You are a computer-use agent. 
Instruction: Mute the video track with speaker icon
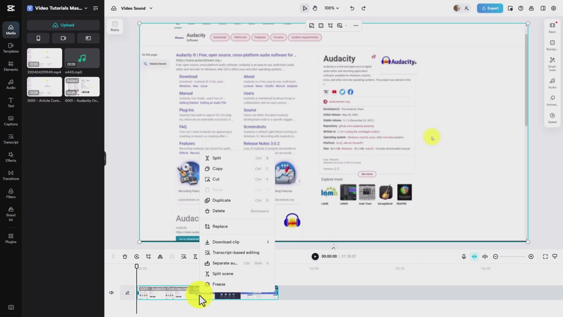(111, 293)
